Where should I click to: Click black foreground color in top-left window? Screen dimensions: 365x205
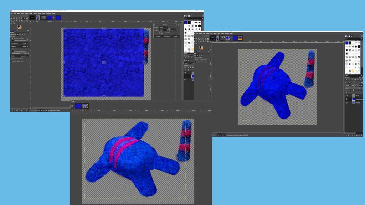pyautogui.click(x=19, y=26)
